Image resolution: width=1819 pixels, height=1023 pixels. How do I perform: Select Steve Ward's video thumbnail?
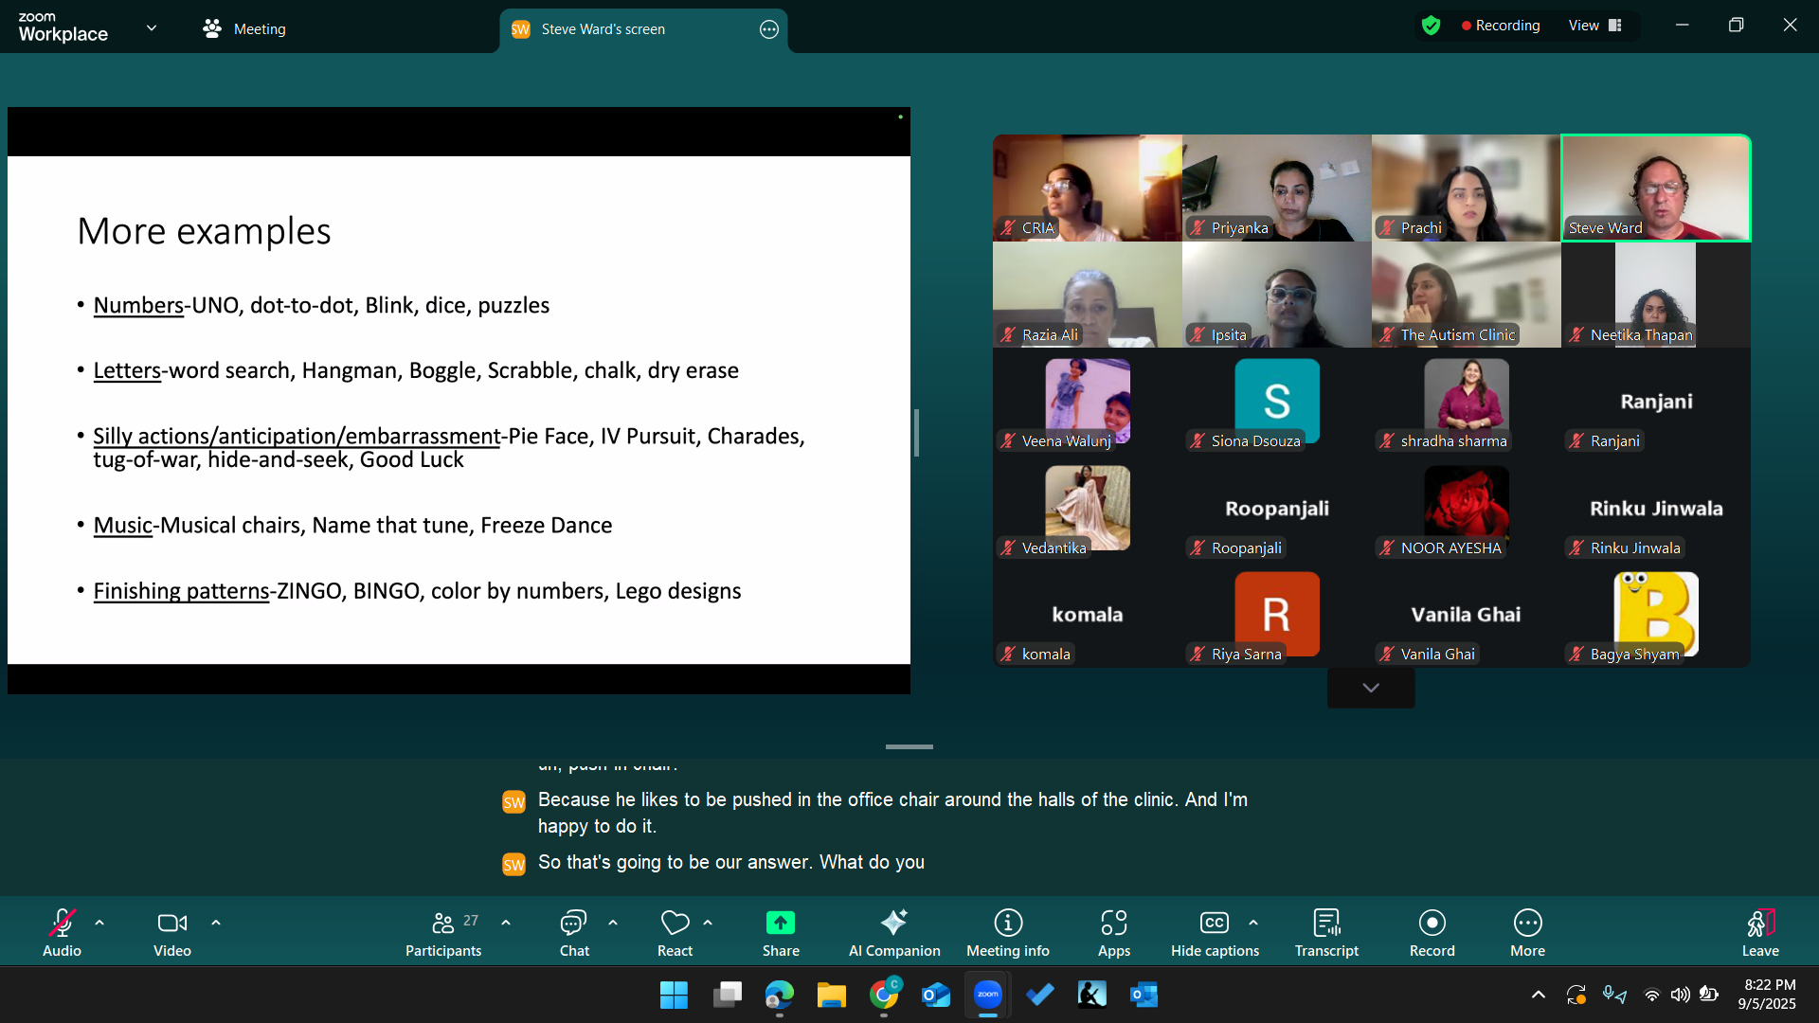[1655, 188]
